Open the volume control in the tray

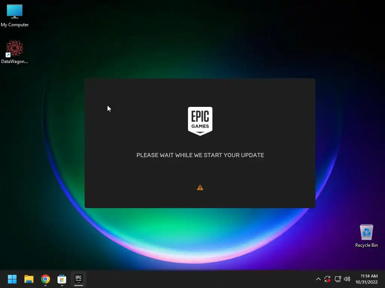[347, 279]
